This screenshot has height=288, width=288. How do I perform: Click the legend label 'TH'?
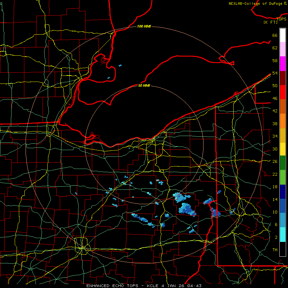click(x=275, y=250)
